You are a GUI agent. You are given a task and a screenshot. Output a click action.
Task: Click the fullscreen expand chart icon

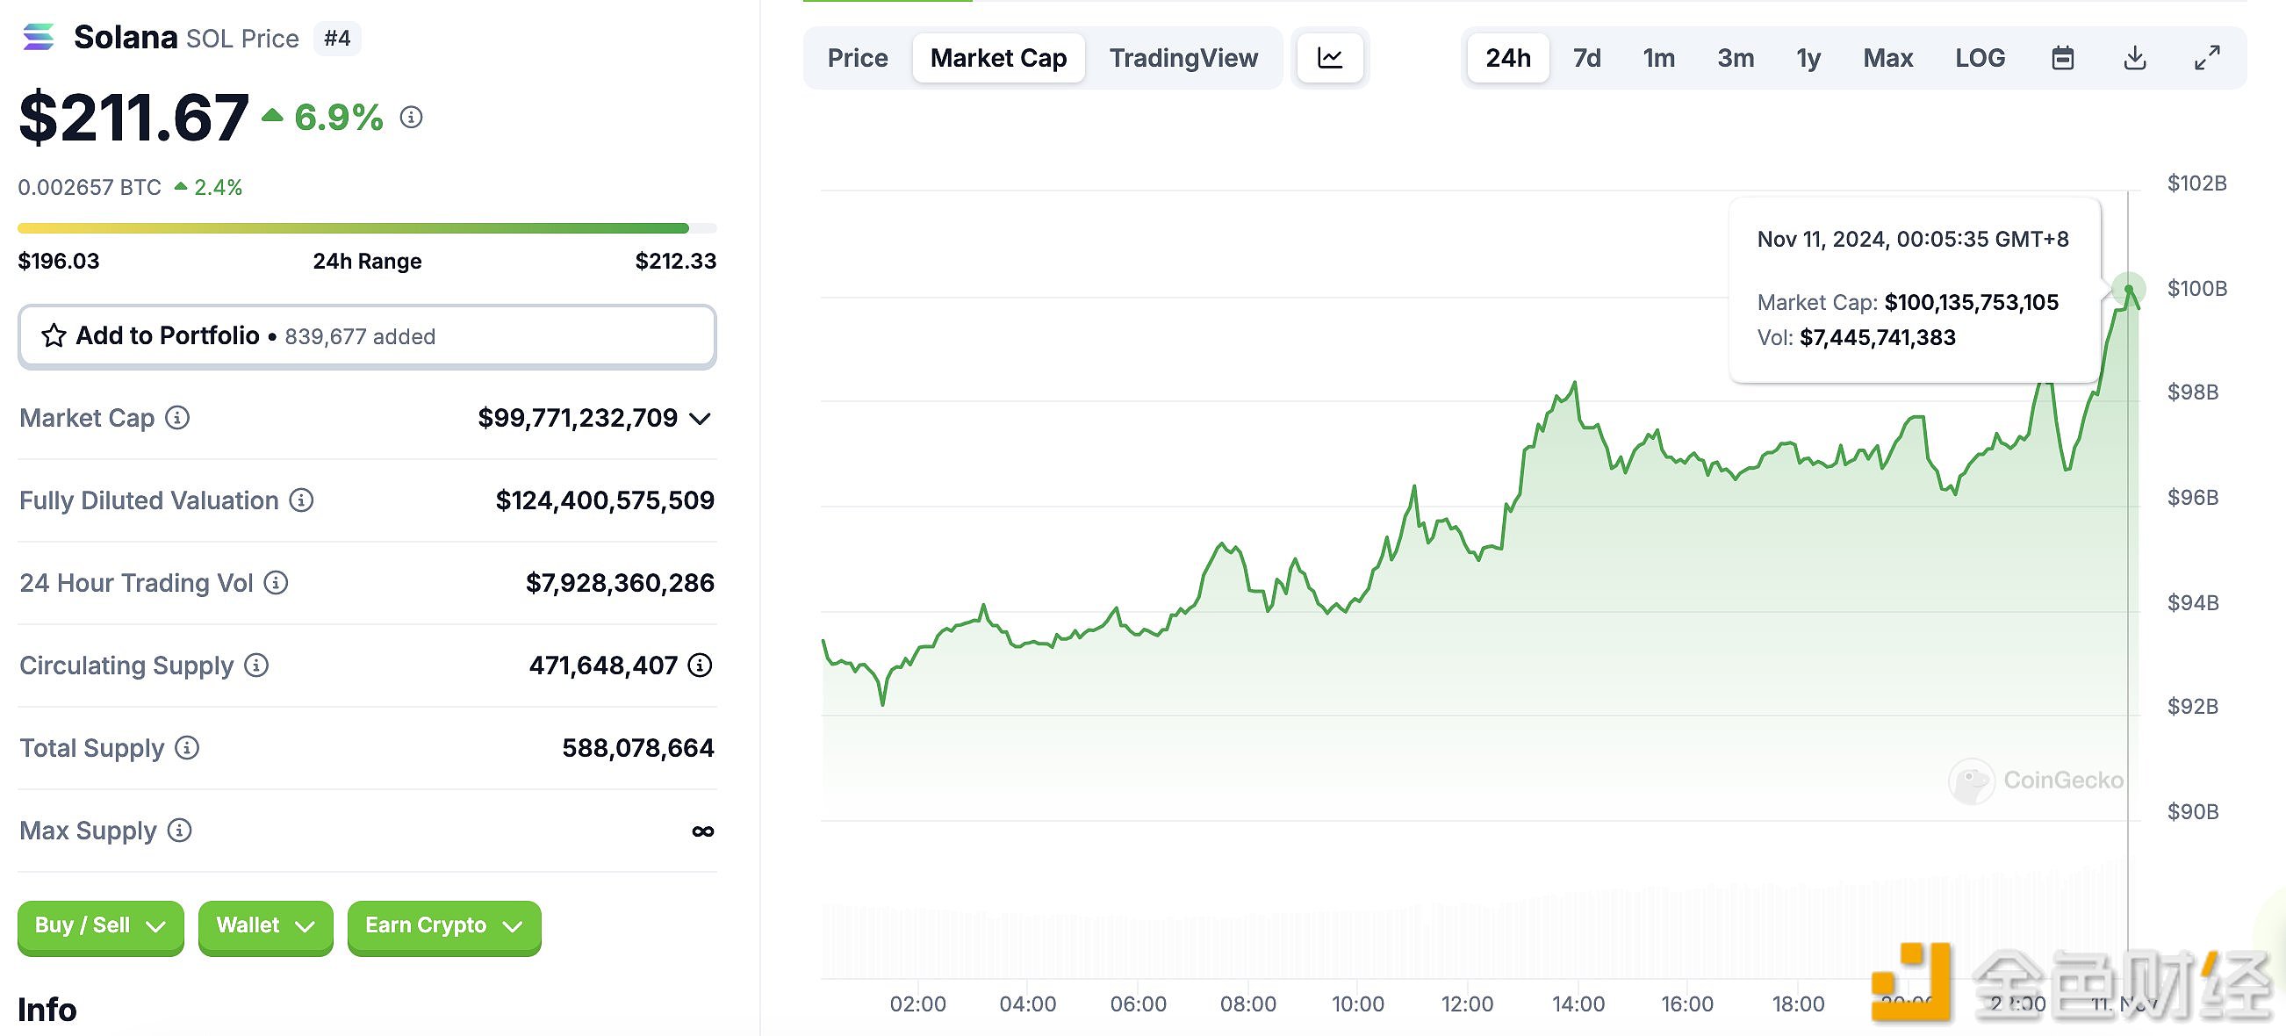[x=2207, y=59]
